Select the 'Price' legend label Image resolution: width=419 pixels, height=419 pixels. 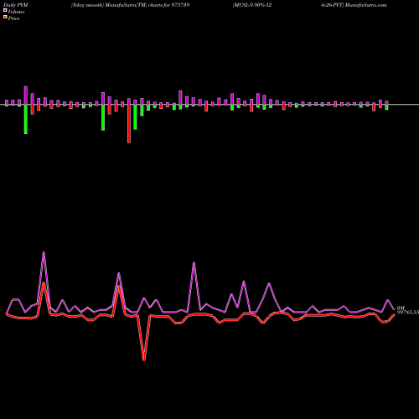(x=13, y=18)
